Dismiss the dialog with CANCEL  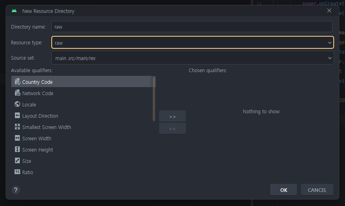317,190
